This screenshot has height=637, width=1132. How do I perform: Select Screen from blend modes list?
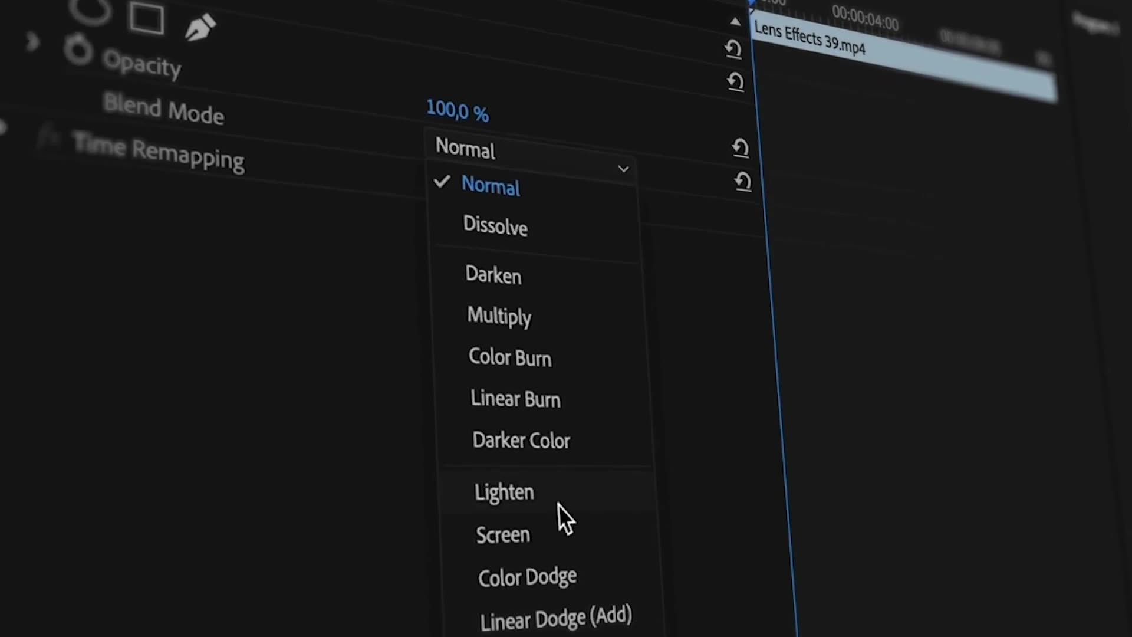pyautogui.click(x=504, y=535)
